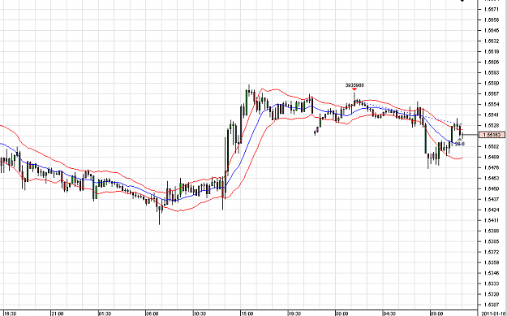Click the 21:00 time axis label
The image size is (507, 316).
pyautogui.click(x=58, y=314)
